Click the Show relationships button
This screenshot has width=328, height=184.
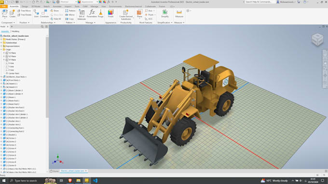tap(55, 11)
